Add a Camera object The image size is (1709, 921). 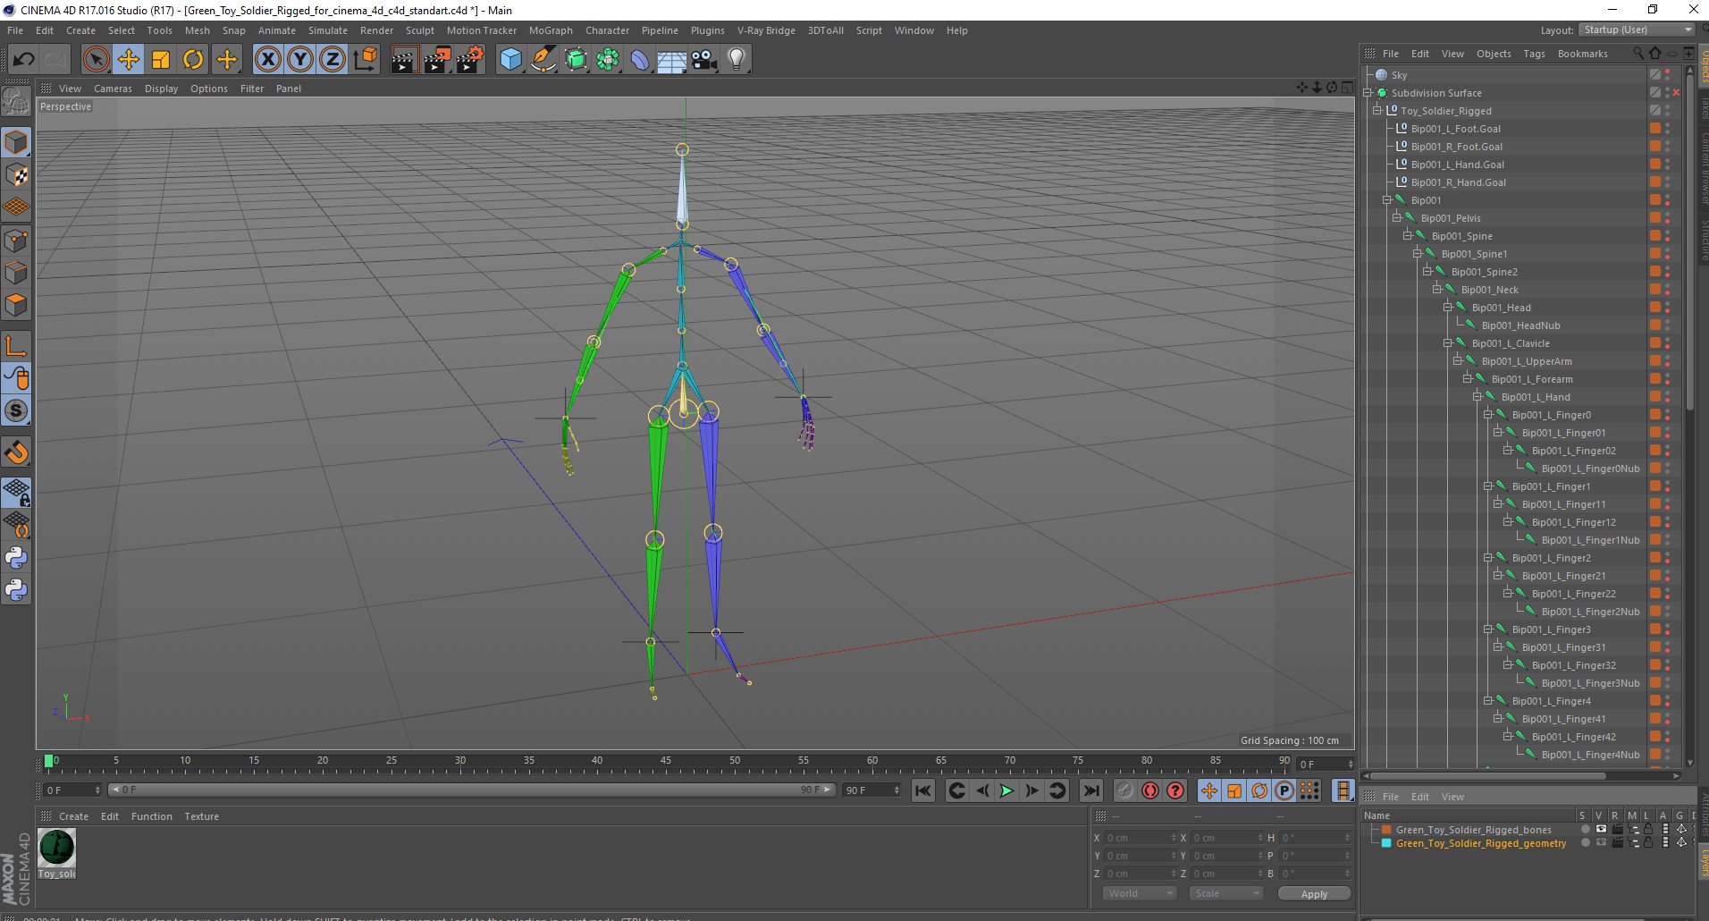[x=704, y=60]
